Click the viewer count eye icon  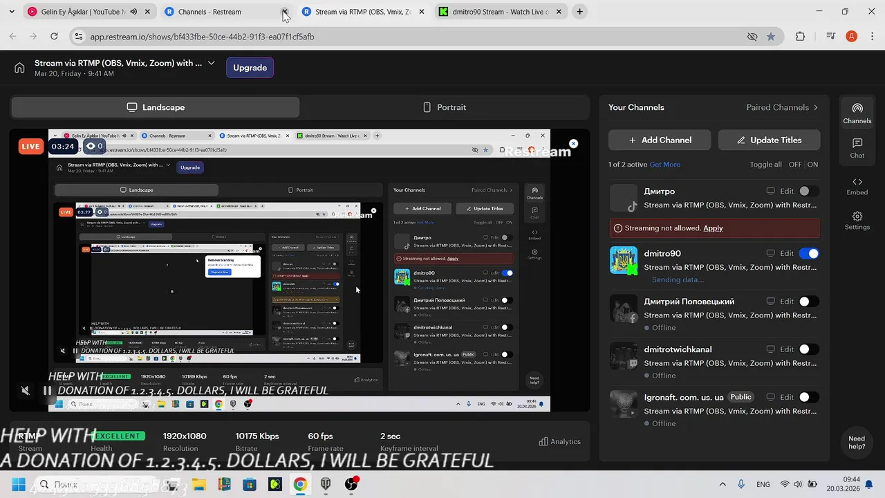click(x=91, y=146)
